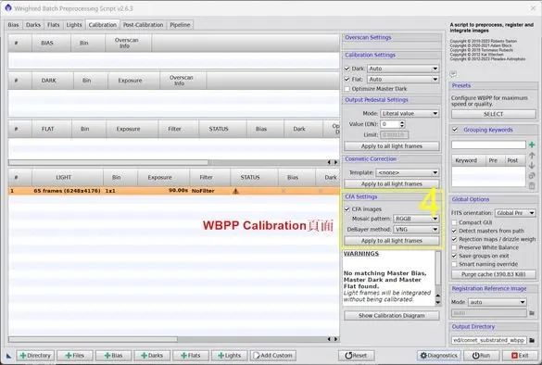Click the Directory add button

click(35, 356)
